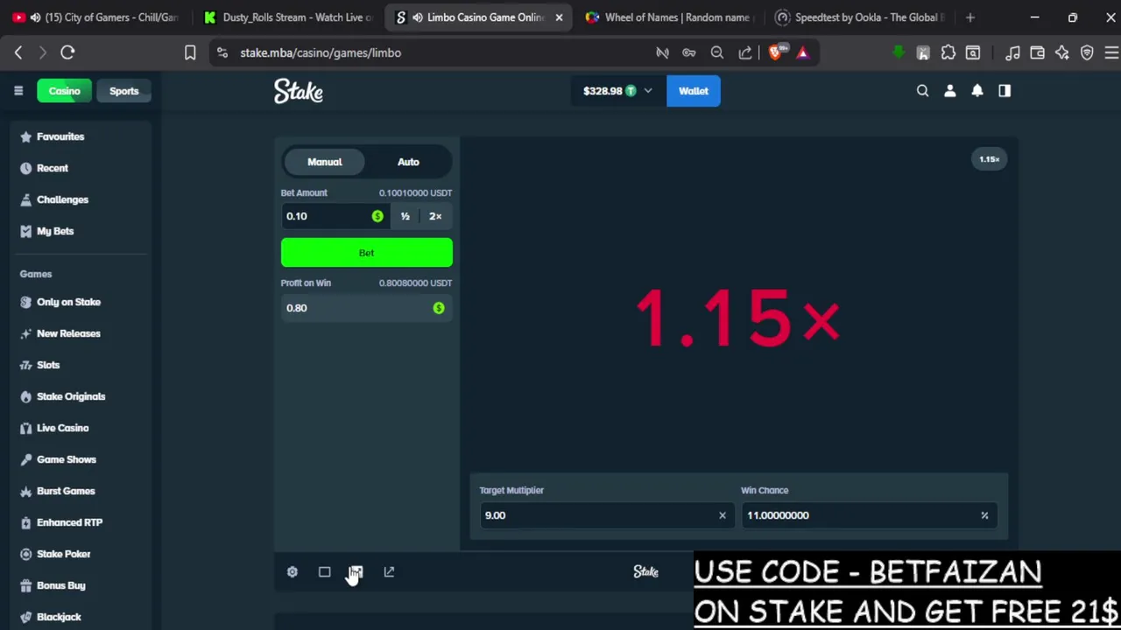Open the browser main menu
The width and height of the screenshot is (1121, 630).
pos(1111,52)
